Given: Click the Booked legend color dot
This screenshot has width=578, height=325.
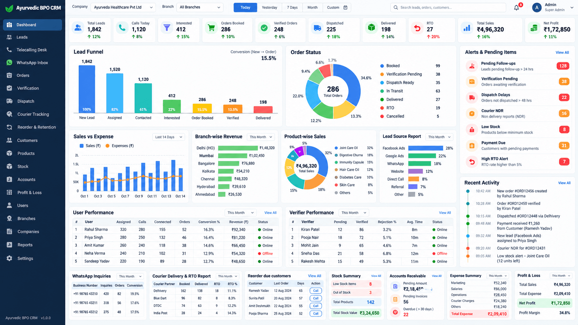Looking at the screenshot, I should [382, 66].
